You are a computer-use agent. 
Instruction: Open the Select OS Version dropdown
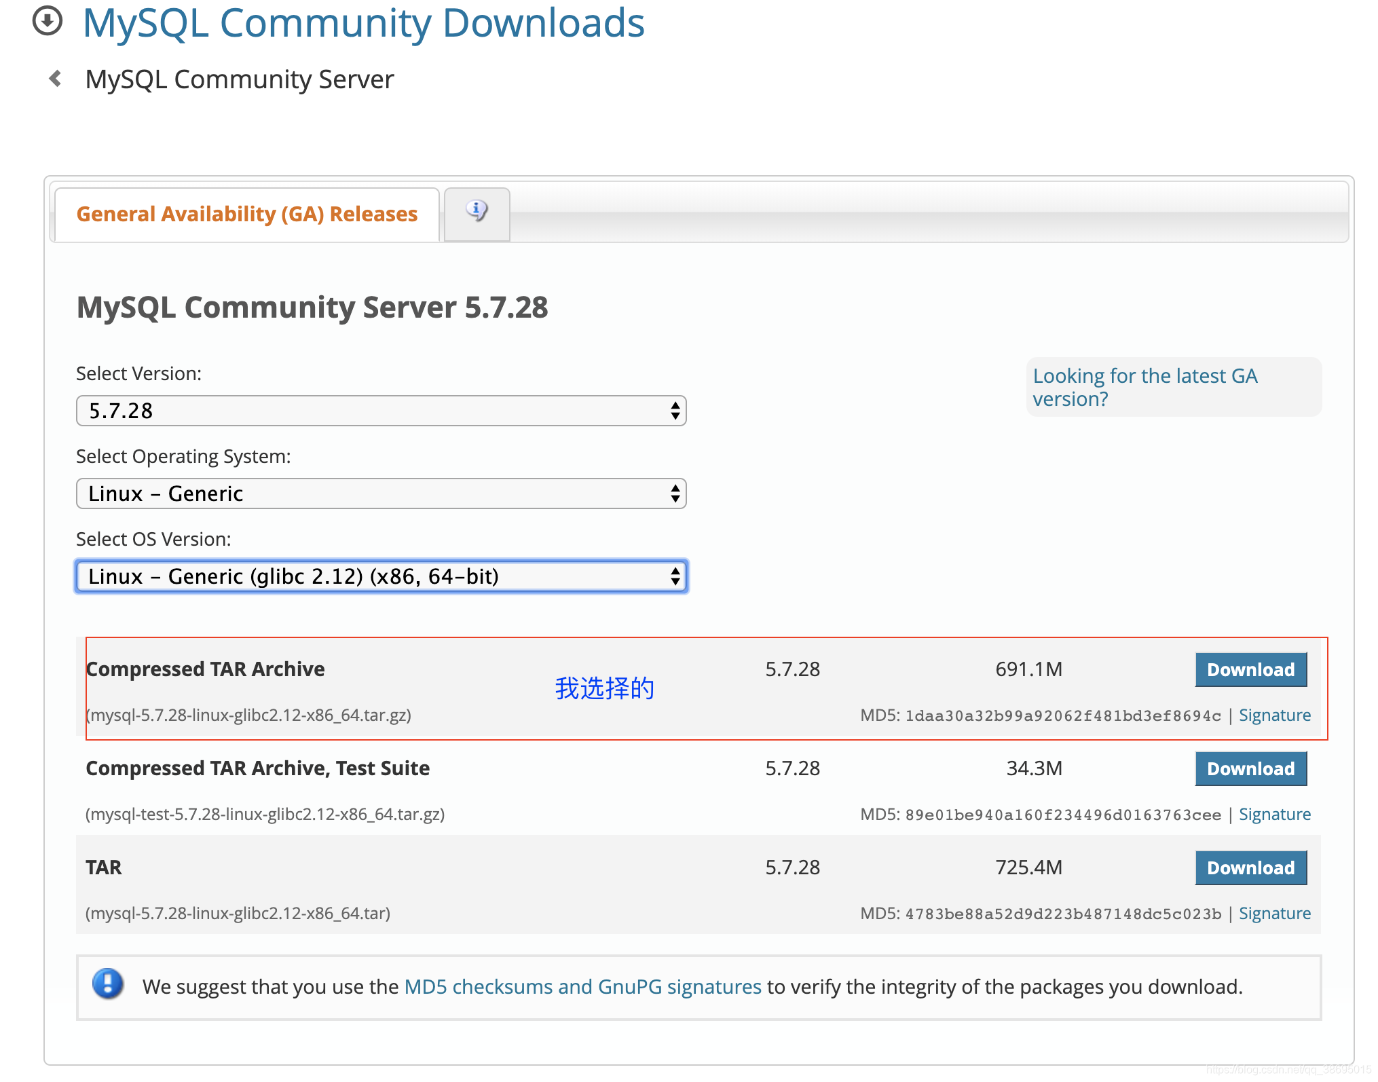coord(381,576)
